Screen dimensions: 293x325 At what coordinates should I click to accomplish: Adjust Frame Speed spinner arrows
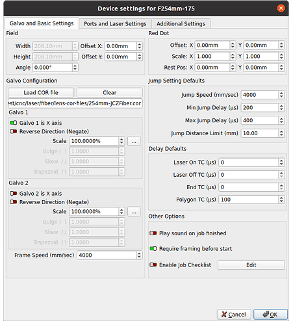pos(139,255)
